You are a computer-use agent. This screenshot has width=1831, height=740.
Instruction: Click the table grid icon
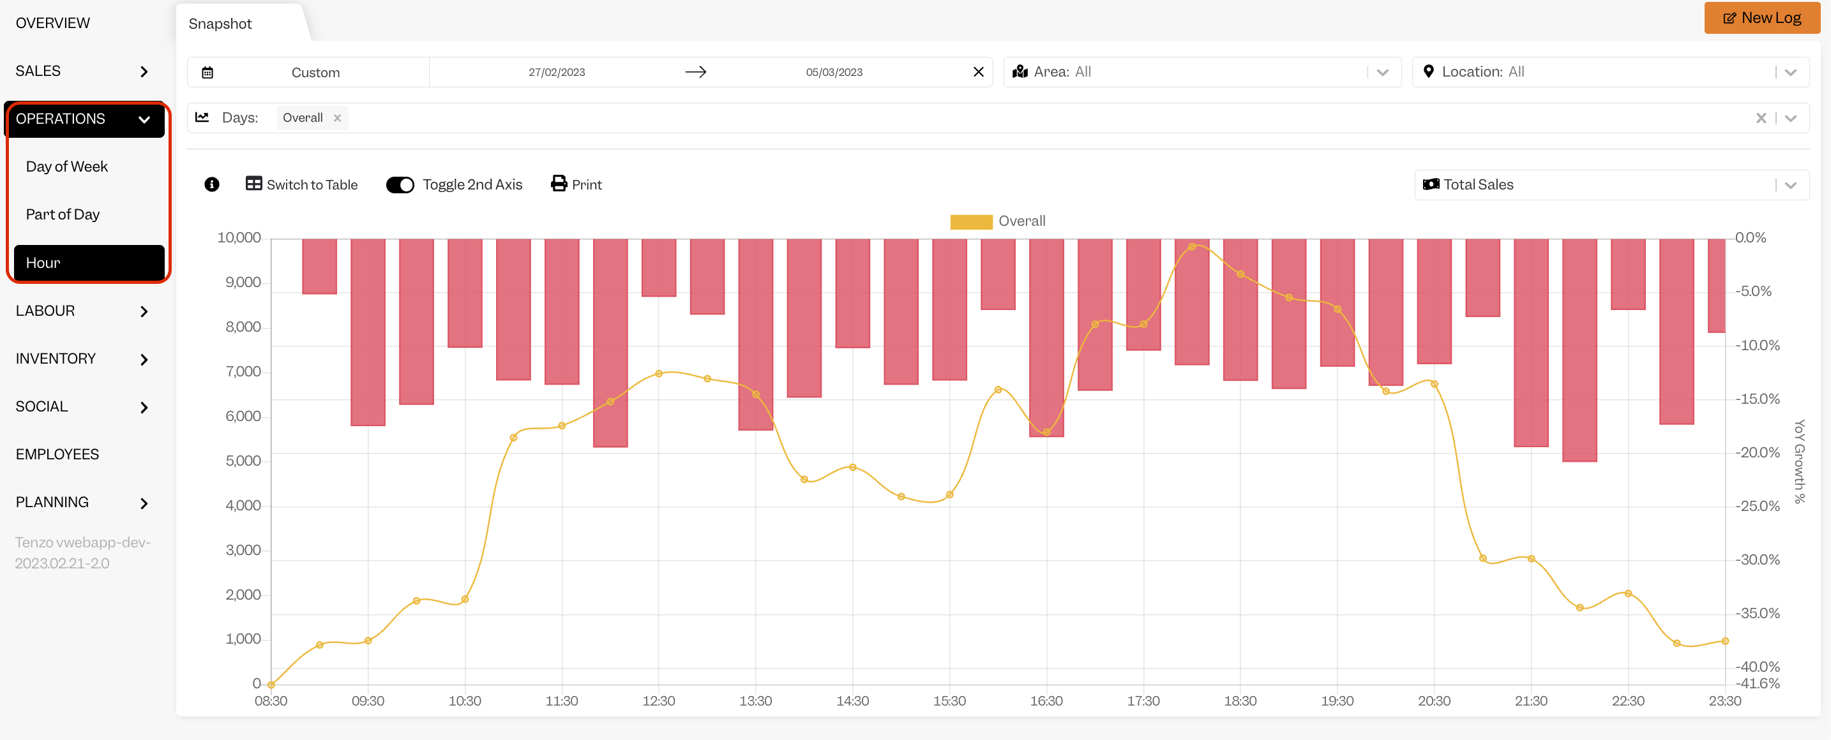(x=253, y=184)
